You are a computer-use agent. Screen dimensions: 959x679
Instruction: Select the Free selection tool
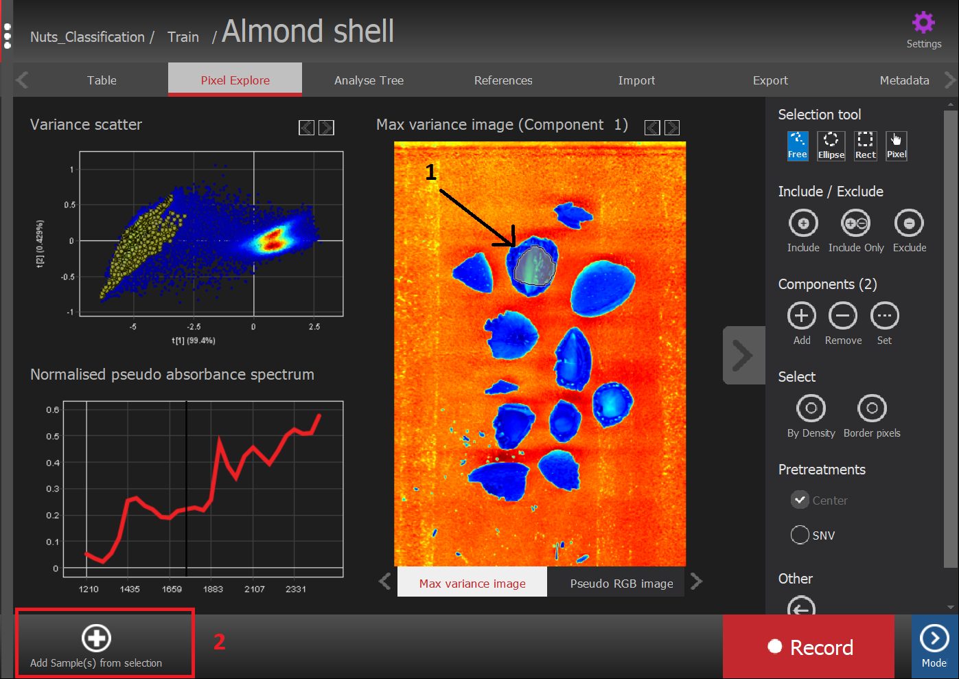pos(797,146)
